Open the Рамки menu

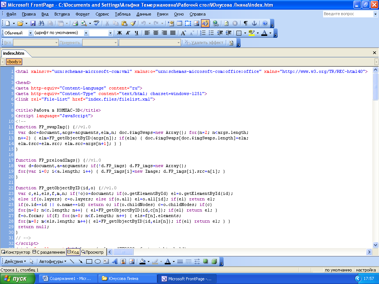(162, 14)
